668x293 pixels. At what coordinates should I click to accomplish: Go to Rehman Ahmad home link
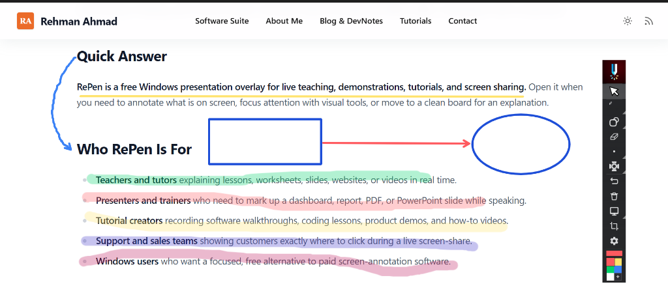point(79,21)
